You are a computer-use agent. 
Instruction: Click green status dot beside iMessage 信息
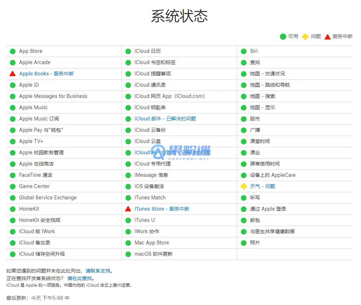(x=128, y=175)
